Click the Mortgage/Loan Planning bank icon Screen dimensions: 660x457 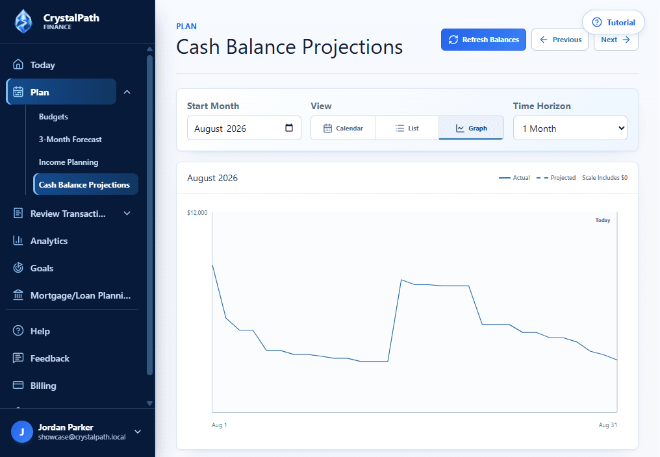[18, 295]
